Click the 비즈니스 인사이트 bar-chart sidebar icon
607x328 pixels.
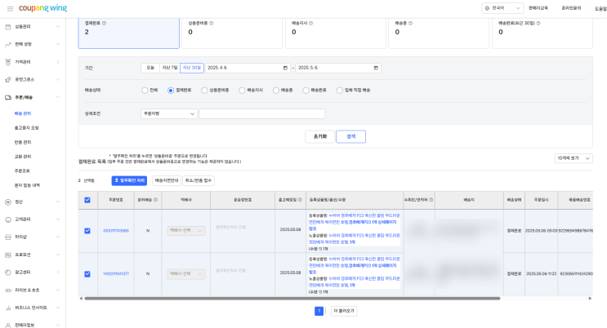coord(7,308)
